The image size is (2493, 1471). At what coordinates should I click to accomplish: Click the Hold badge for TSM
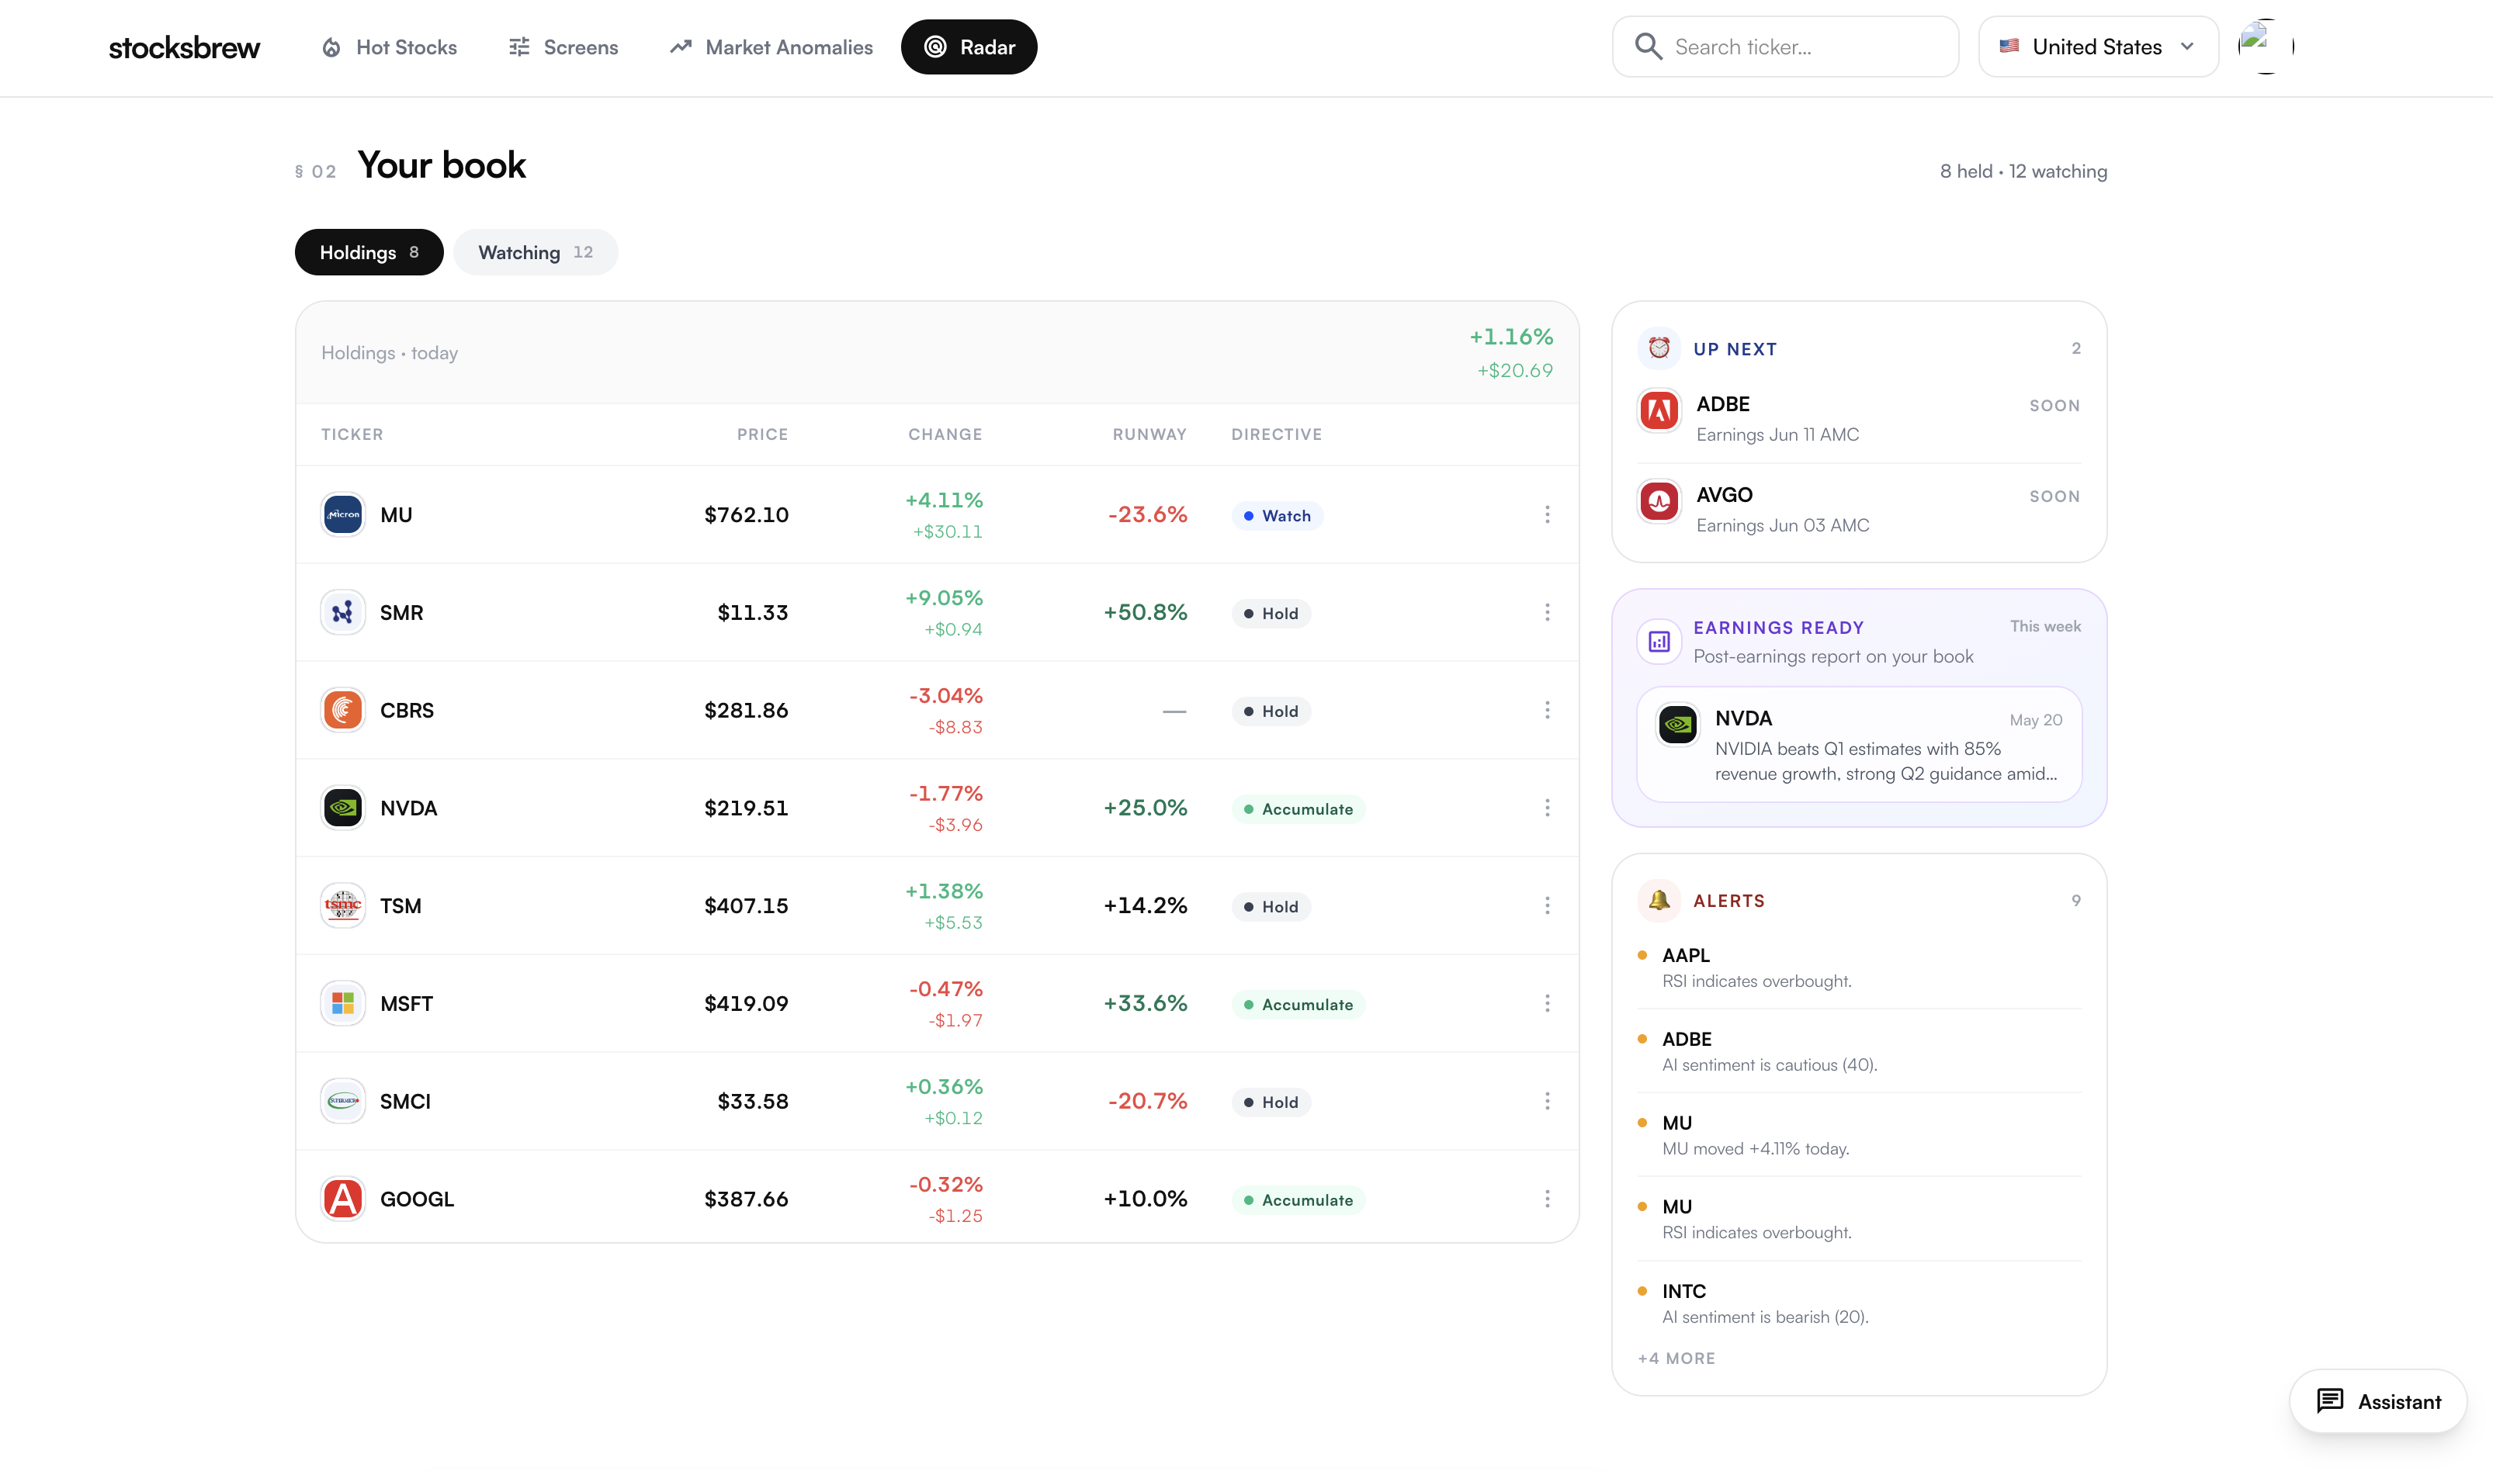coord(1271,907)
